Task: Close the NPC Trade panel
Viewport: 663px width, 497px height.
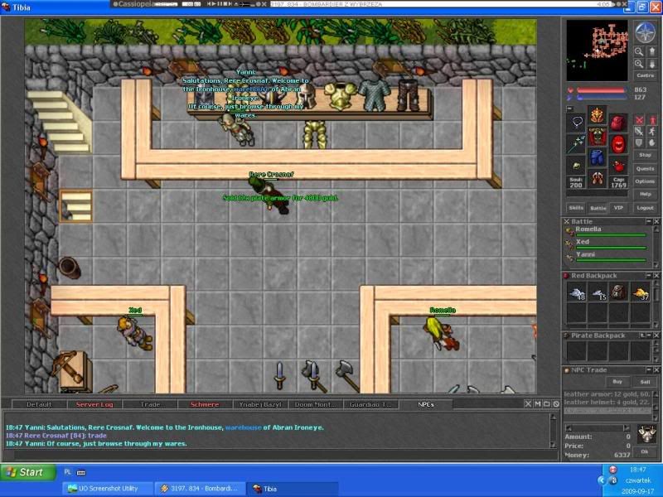Action: (656, 369)
